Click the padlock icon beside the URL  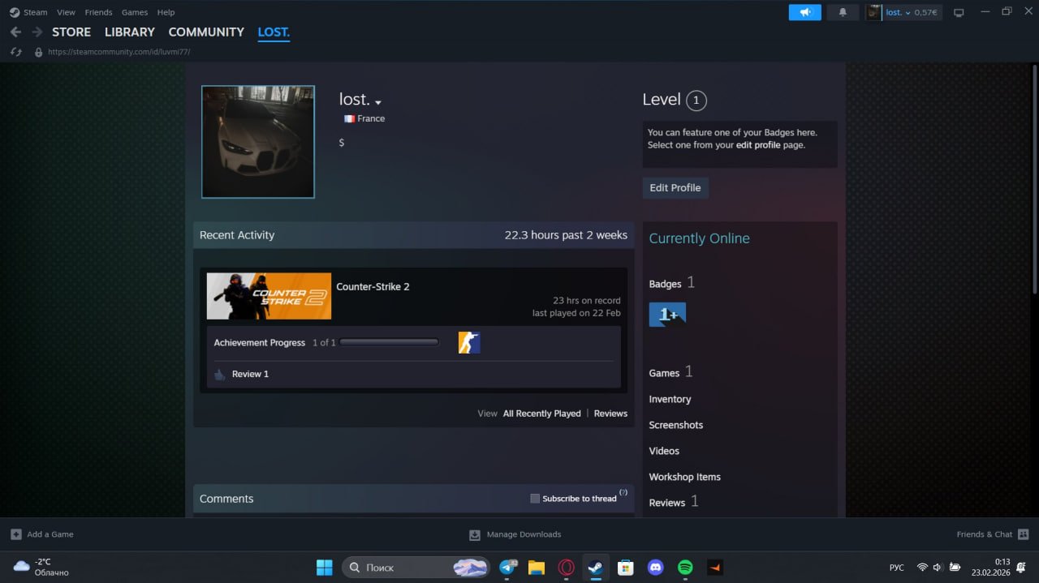coord(37,52)
